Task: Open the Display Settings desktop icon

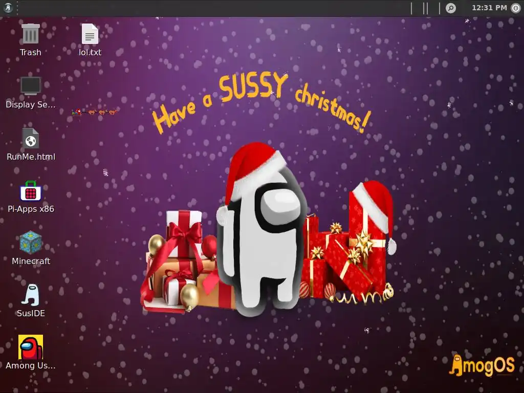Action: [x=30, y=86]
